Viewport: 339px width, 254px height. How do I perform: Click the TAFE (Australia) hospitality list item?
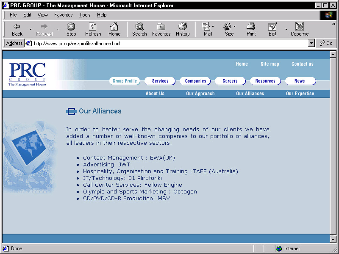pos(161,171)
